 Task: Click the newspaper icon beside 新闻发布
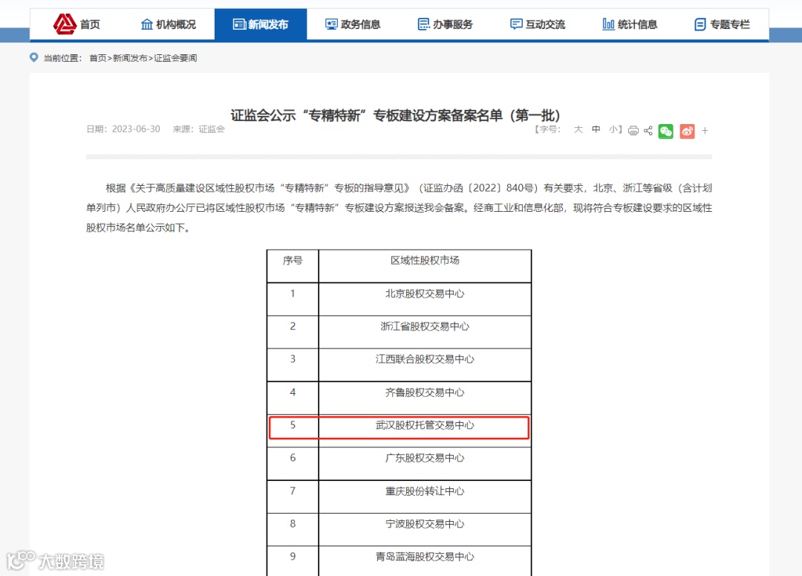pyautogui.click(x=239, y=24)
